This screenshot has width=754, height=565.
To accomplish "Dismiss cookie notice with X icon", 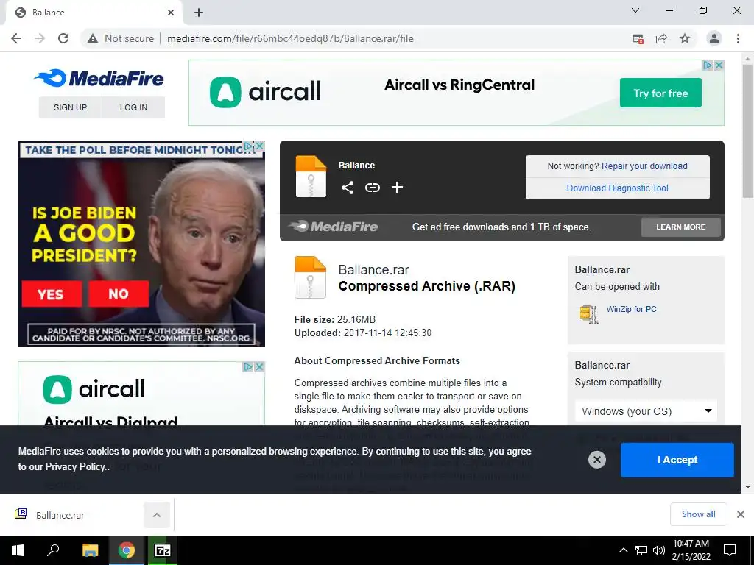I will (596, 460).
